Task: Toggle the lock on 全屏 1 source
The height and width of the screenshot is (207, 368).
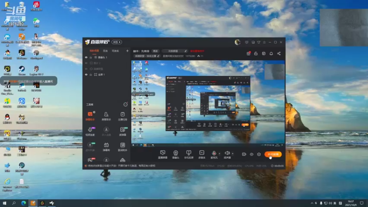Action: [91, 75]
